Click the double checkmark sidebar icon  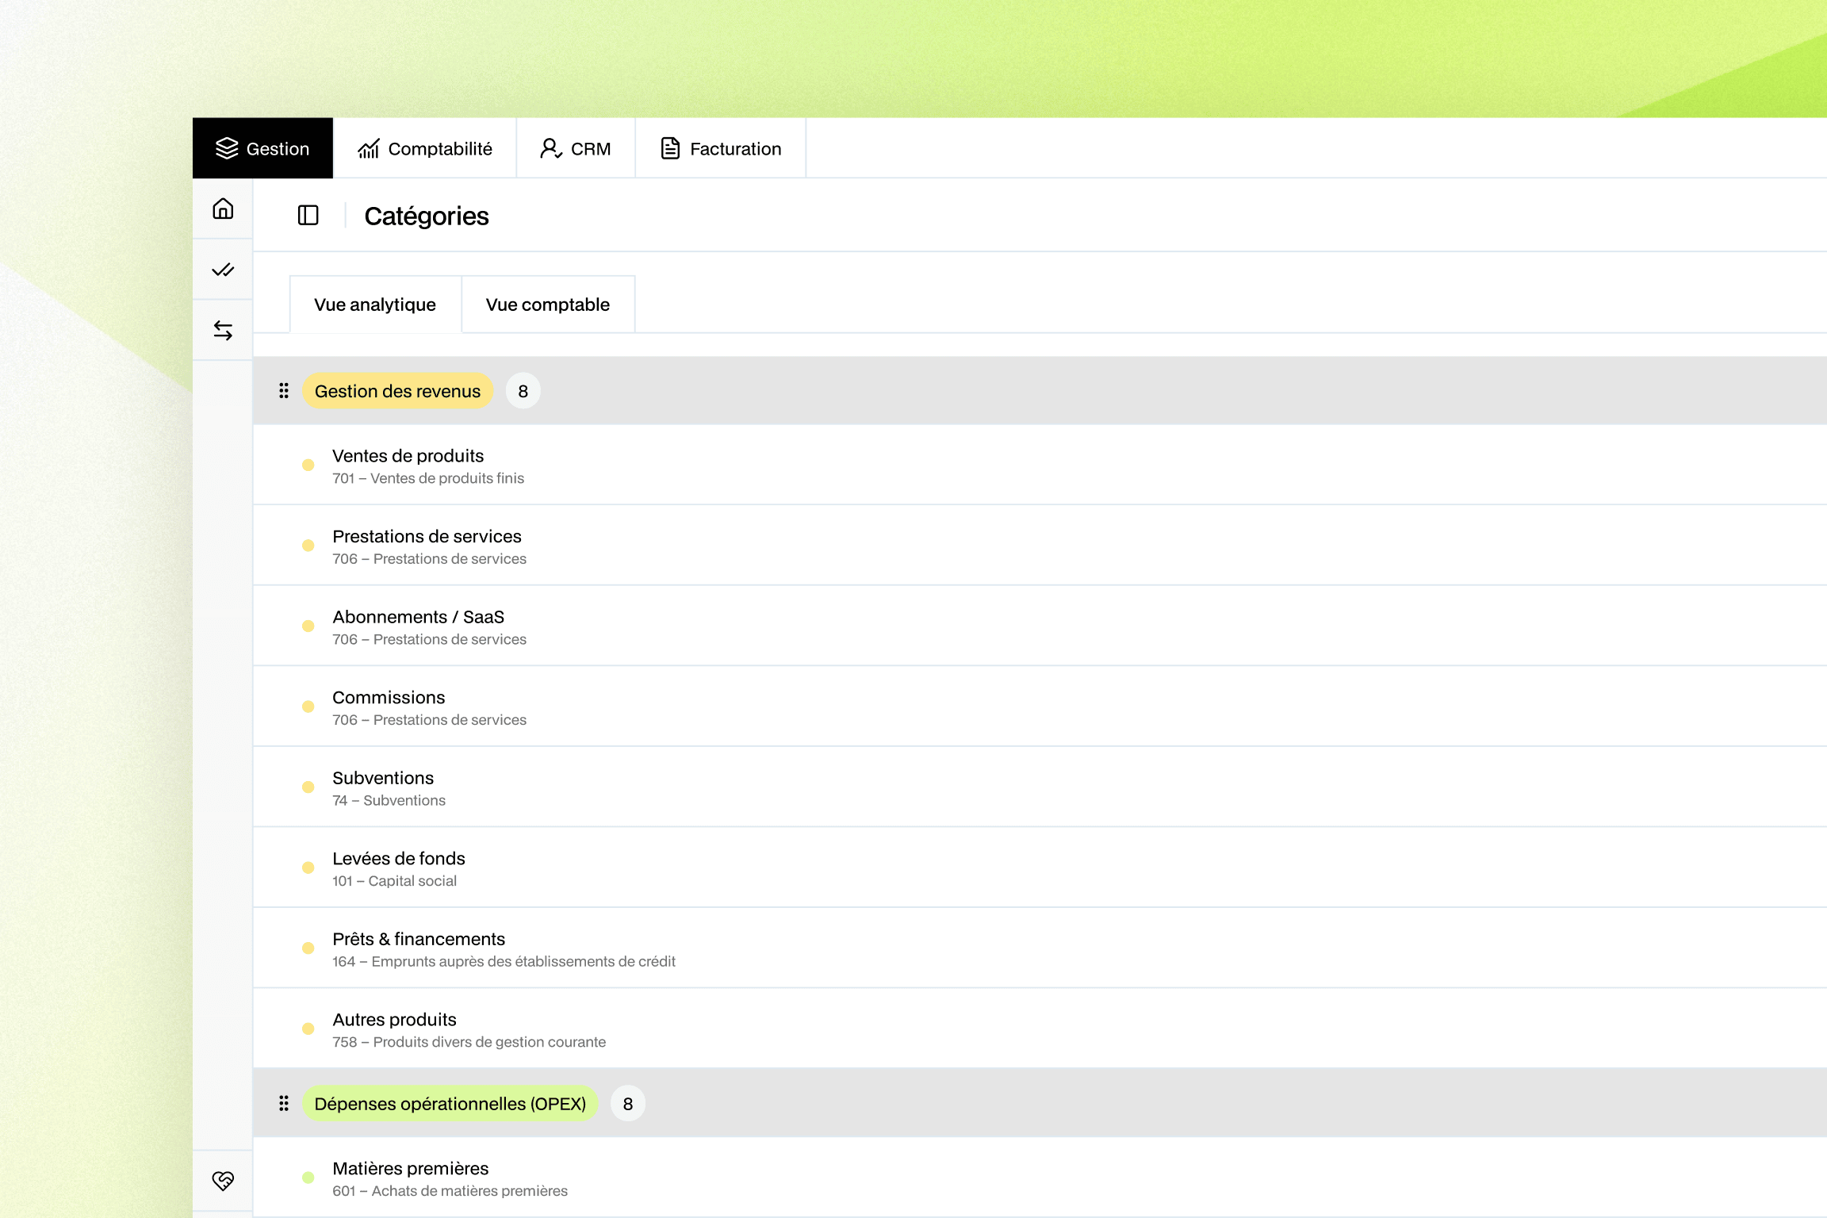point(223,270)
